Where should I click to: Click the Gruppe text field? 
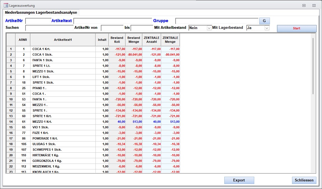[x=217, y=21]
